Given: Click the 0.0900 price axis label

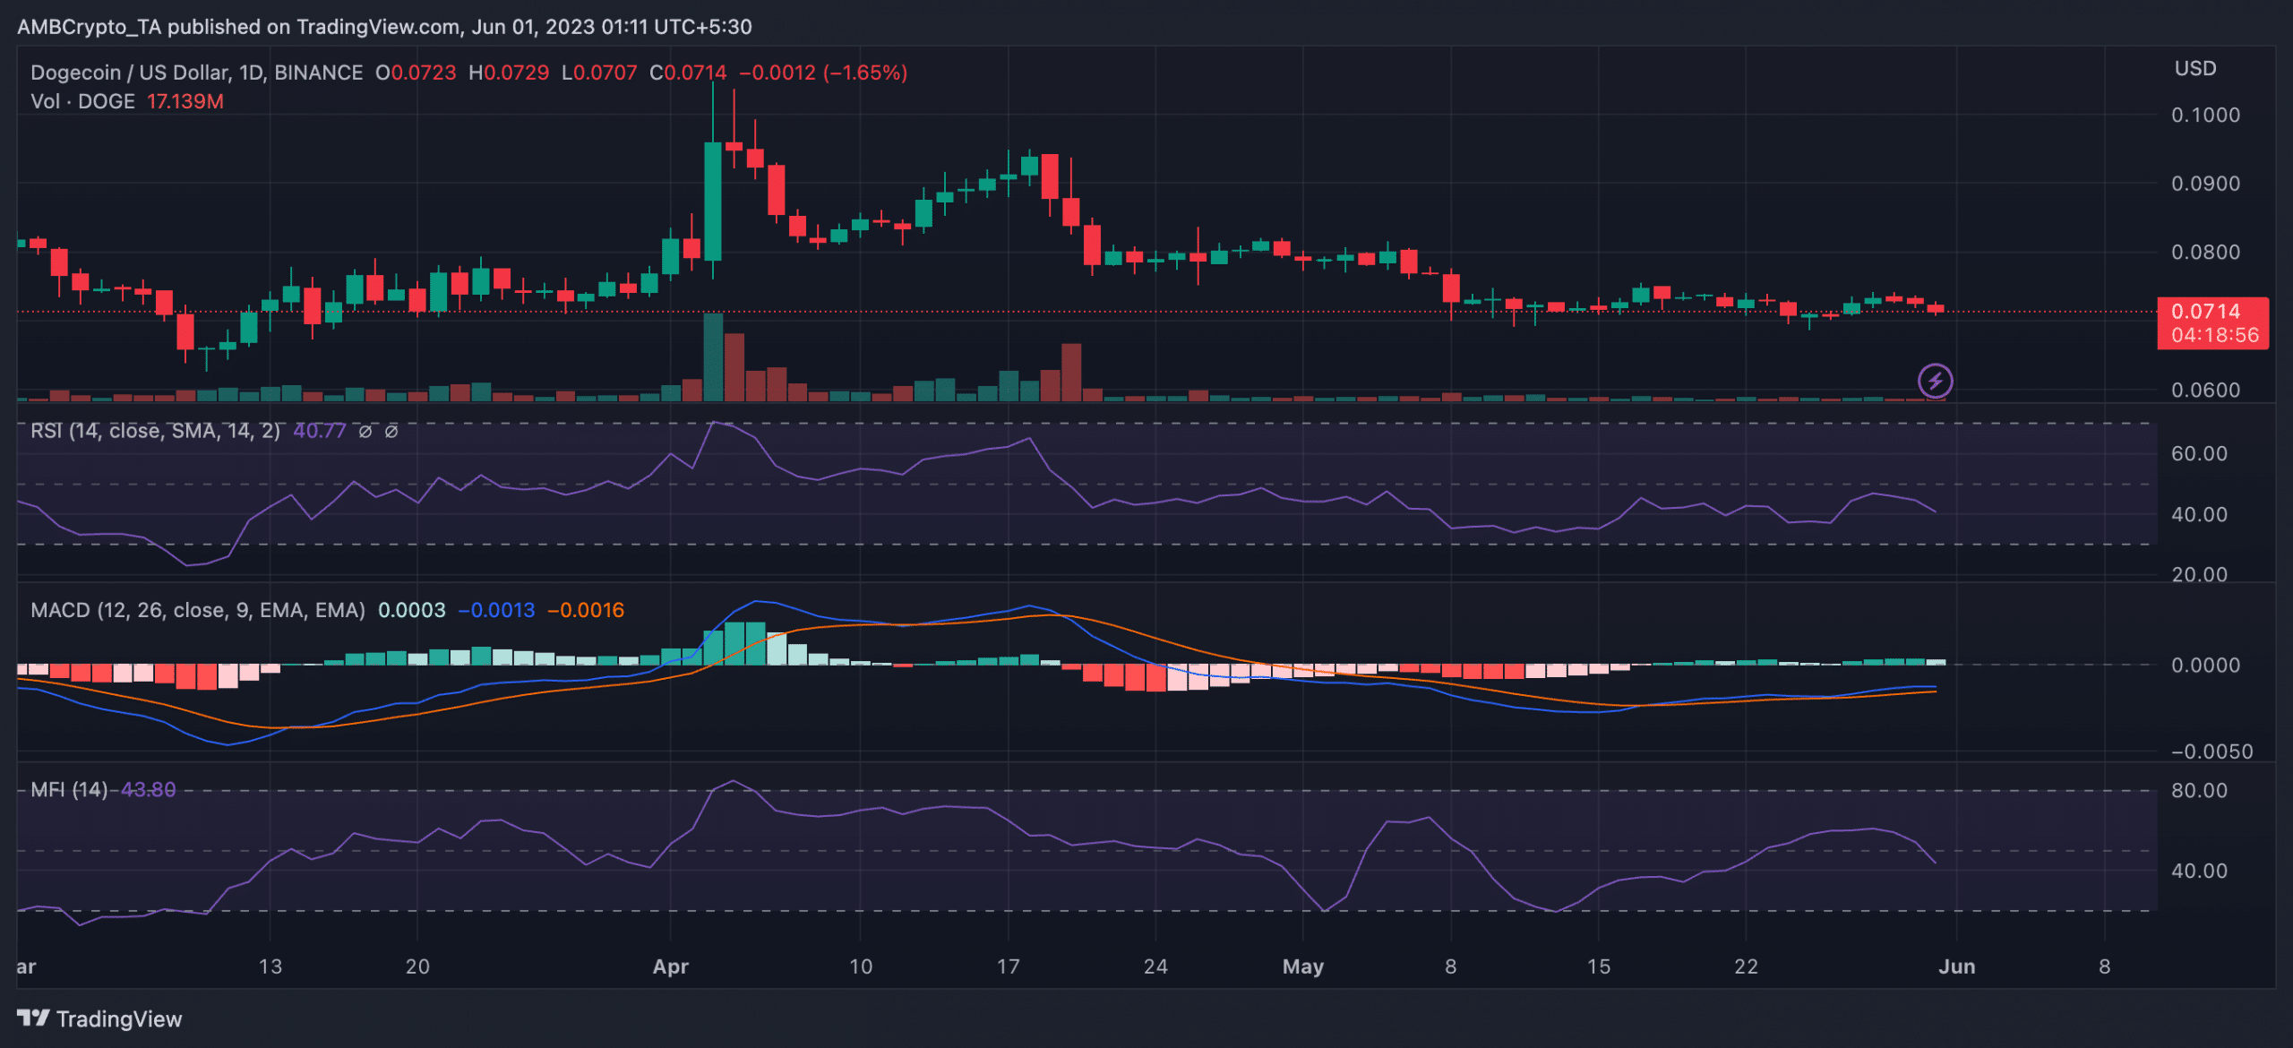Looking at the screenshot, I should click(2205, 184).
